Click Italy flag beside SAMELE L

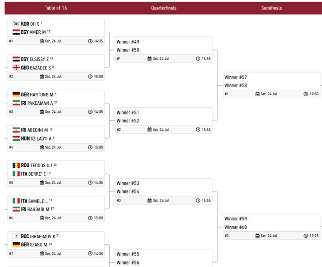pyautogui.click(x=16, y=201)
